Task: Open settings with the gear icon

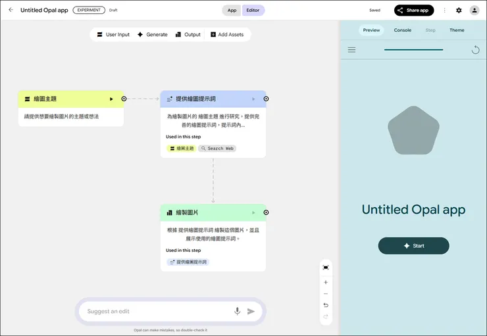Action: tap(459, 11)
